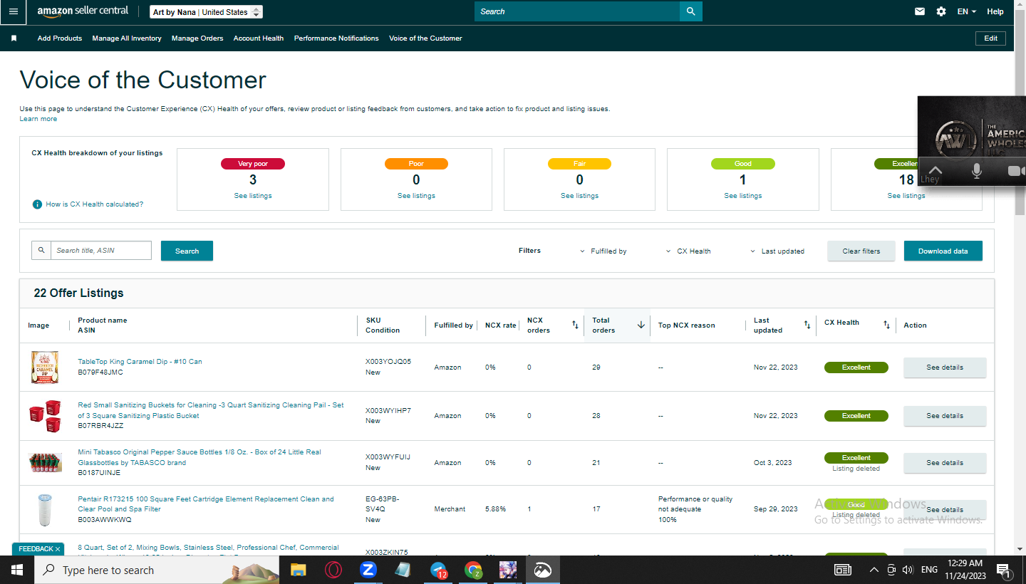Click the bookmark icon in favorites bar
The image size is (1026, 584).
click(14, 38)
